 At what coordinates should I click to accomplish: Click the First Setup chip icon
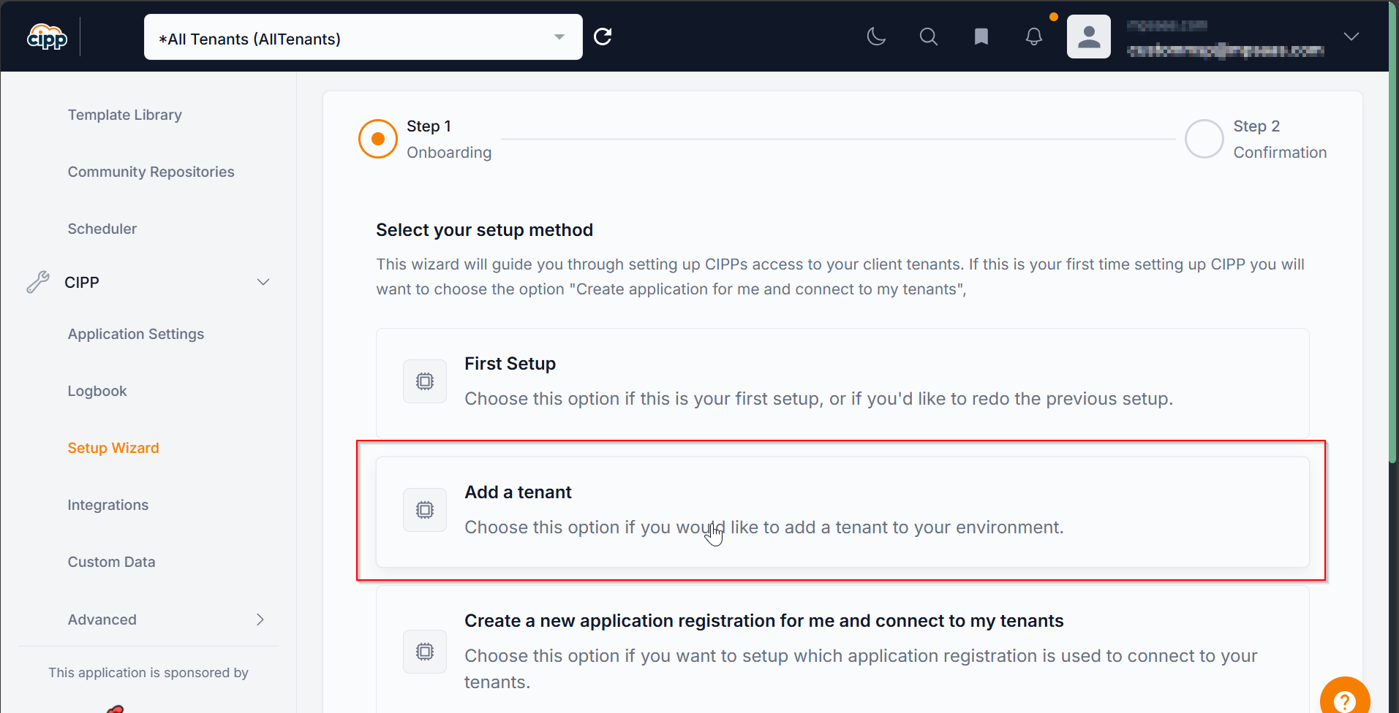click(425, 381)
